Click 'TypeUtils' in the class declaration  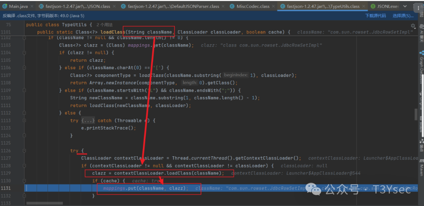click(x=74, y=25)
